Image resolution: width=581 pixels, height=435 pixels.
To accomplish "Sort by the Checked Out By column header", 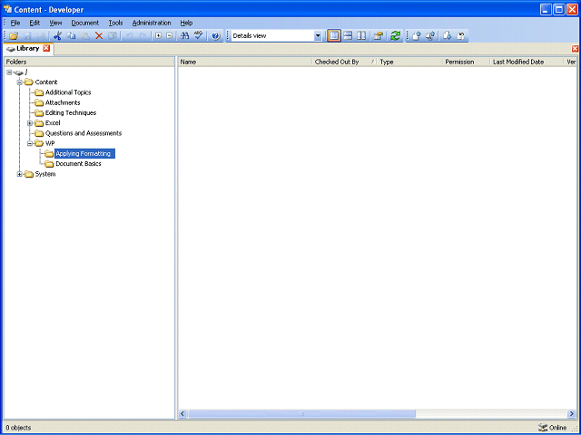I will point(345,63).
